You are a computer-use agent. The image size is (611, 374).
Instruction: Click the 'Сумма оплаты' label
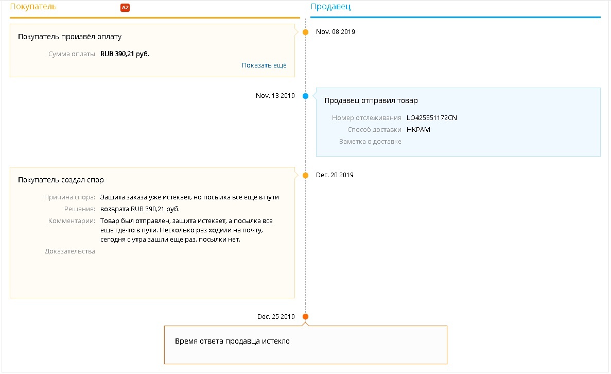coord(72,54)
